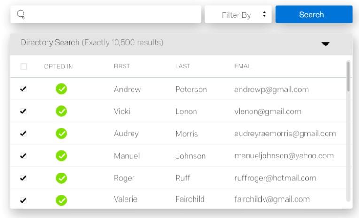Image resolution: width=359 pixels, height=218 pixels.
Task: Click the magnifying glass search icon
Action: (x=21, y=15)
